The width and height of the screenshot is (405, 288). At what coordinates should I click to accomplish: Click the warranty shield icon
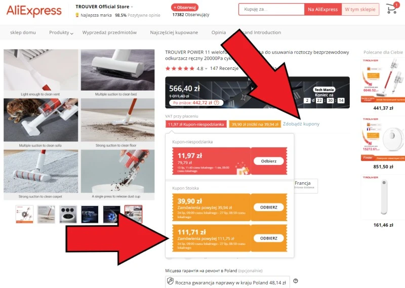click(170, 281)
